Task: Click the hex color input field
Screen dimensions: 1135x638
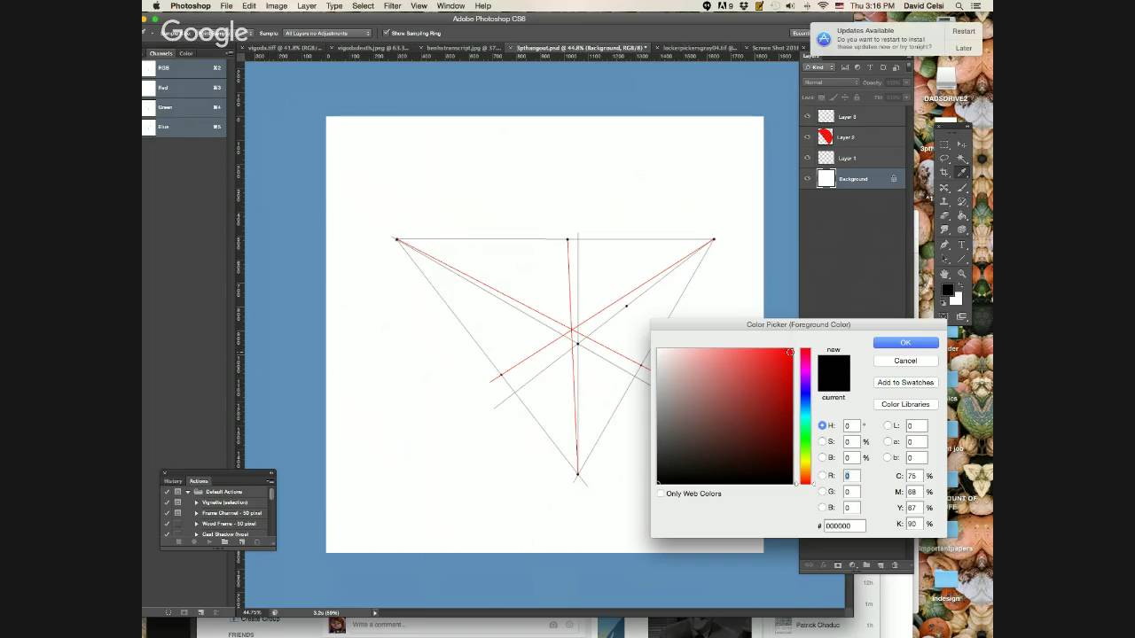Action: coord(844,525)
